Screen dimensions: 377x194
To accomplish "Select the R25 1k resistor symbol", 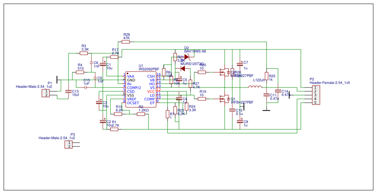I will 267,76.
